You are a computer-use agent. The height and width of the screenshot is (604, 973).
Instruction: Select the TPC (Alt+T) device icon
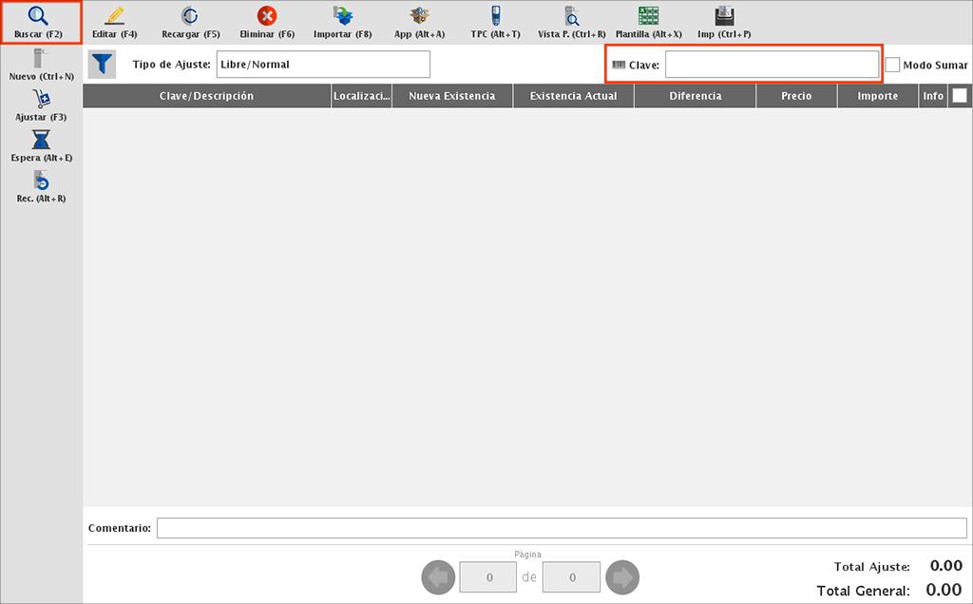(495, 16)
